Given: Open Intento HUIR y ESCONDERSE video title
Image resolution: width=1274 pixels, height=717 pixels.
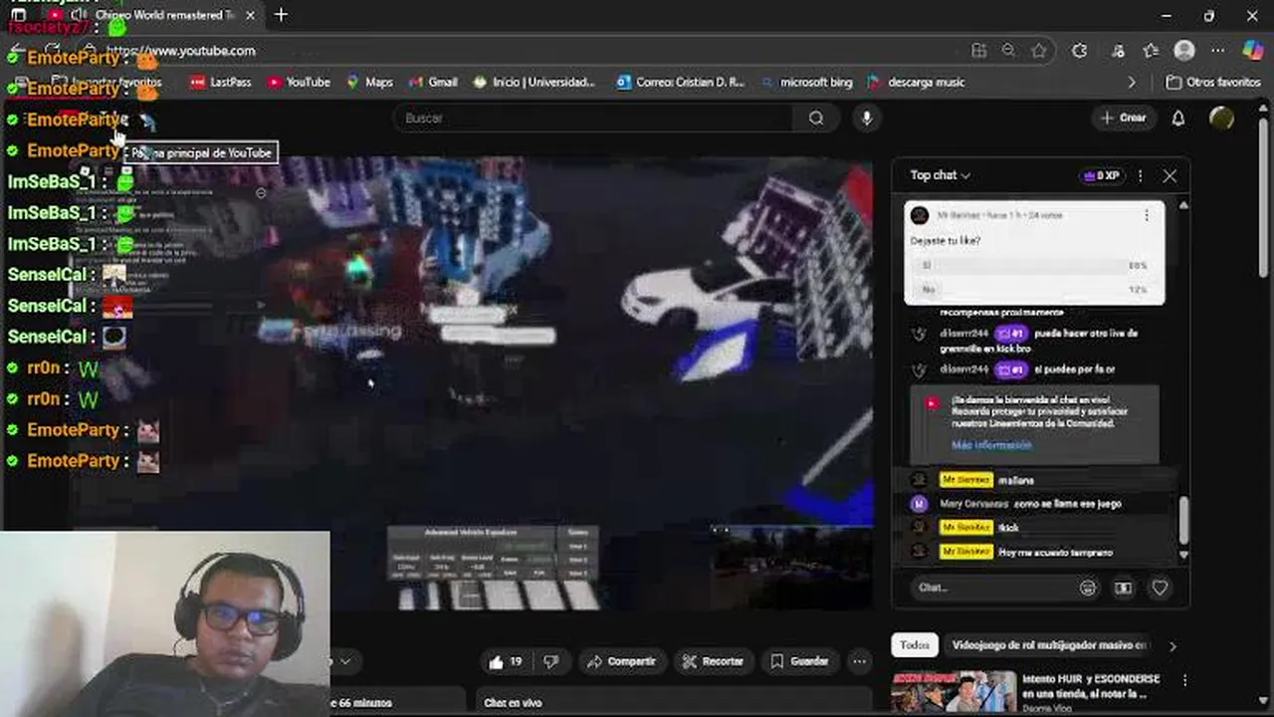Looking at the screenshot, I should click(x=1093, y=686).
